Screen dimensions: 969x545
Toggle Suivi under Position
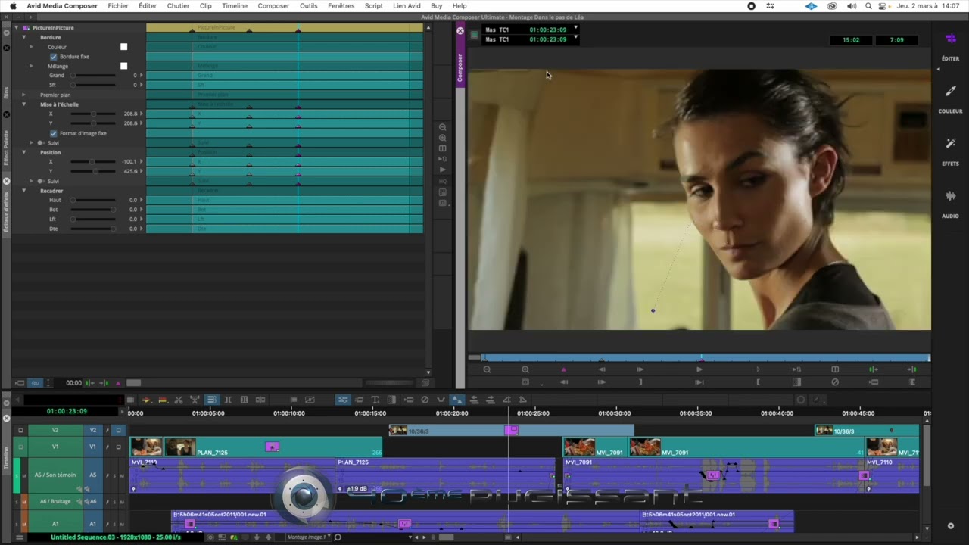(40, 181)
